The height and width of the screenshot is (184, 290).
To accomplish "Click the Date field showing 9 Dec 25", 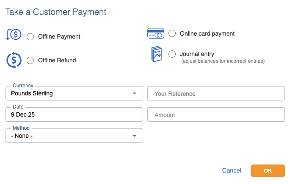I will [74, 114].
